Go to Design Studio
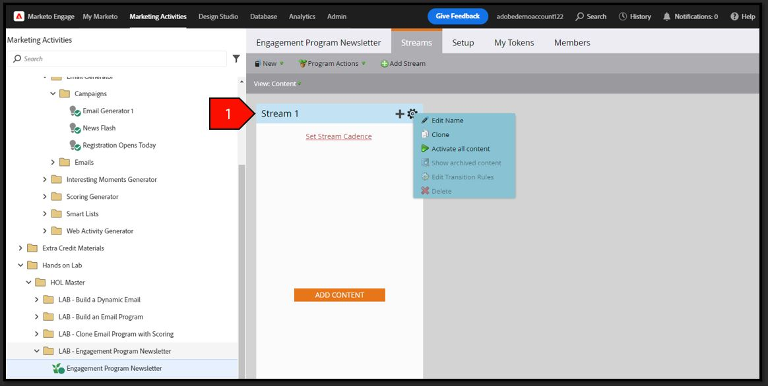Viewport: 768px width, 386px height. point(218,16)
